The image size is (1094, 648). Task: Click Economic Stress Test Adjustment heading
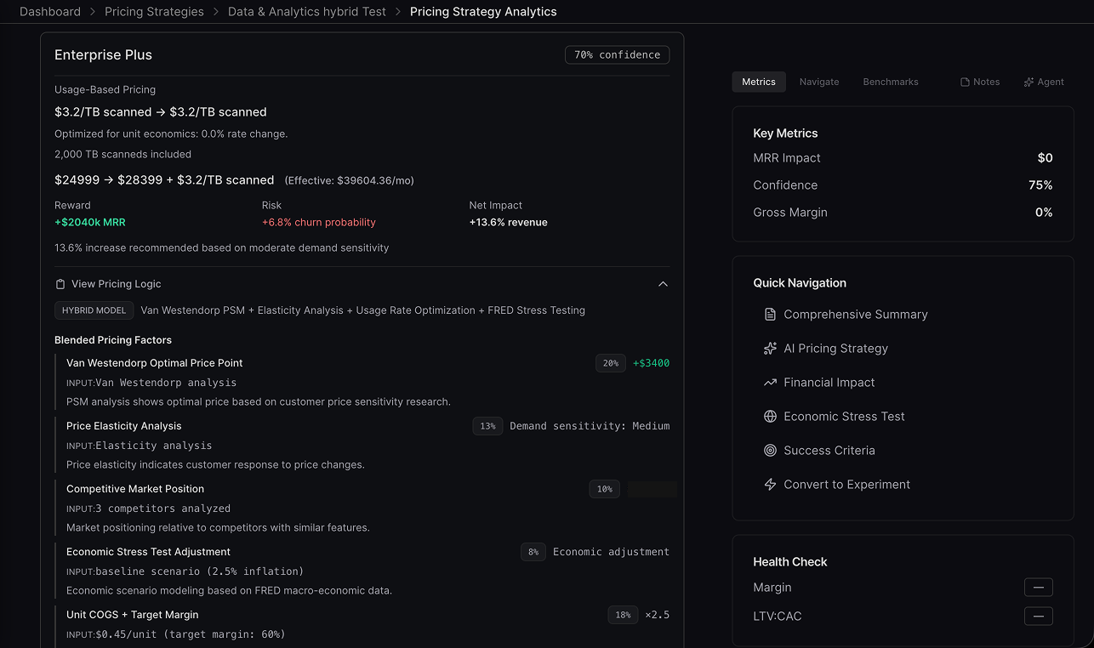click(x=148, y=552)
